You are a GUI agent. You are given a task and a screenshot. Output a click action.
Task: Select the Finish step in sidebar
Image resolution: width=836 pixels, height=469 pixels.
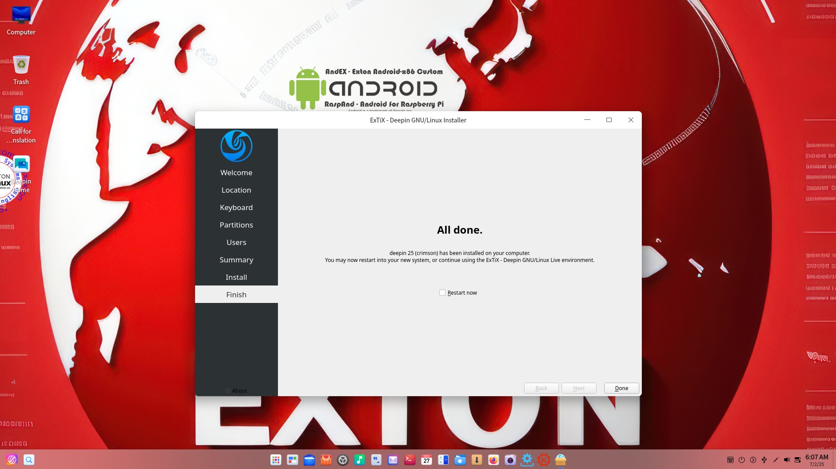tap(236, 295)
